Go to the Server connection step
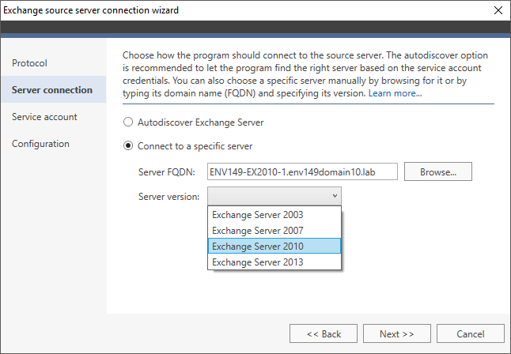511x354 pixels. (x=52, y=90)
